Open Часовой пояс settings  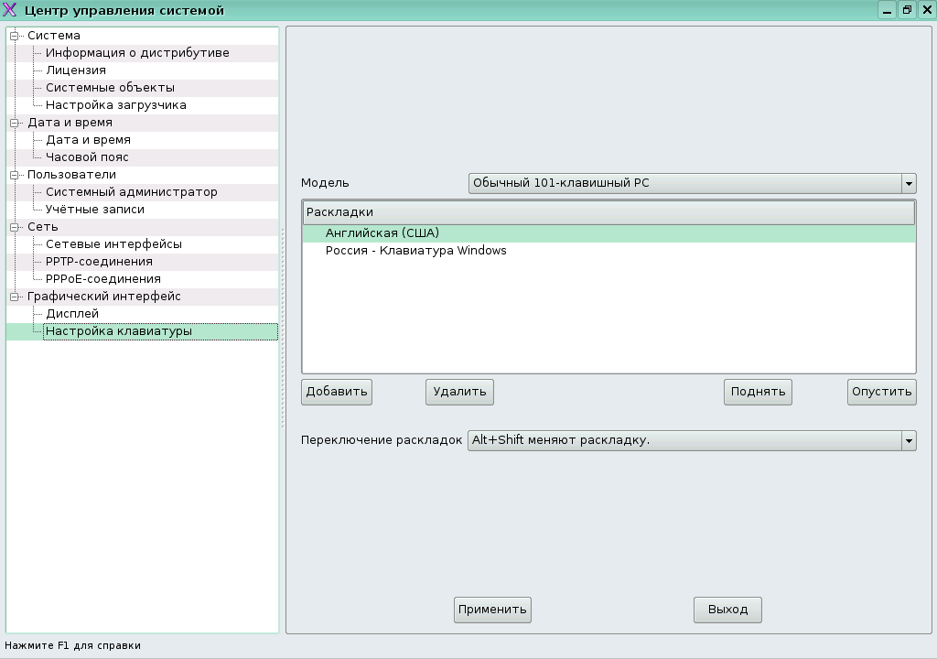tap(88, 157)
